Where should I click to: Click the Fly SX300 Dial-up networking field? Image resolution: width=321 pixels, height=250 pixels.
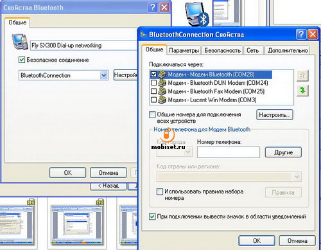pyautogui.click(x=84, y=46)
